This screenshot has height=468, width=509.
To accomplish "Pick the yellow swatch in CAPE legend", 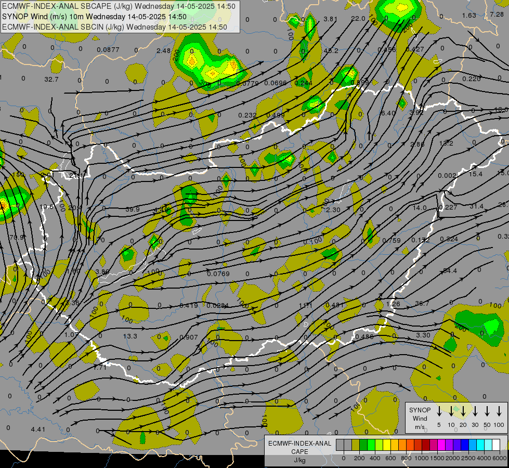I will coord(387,445).
